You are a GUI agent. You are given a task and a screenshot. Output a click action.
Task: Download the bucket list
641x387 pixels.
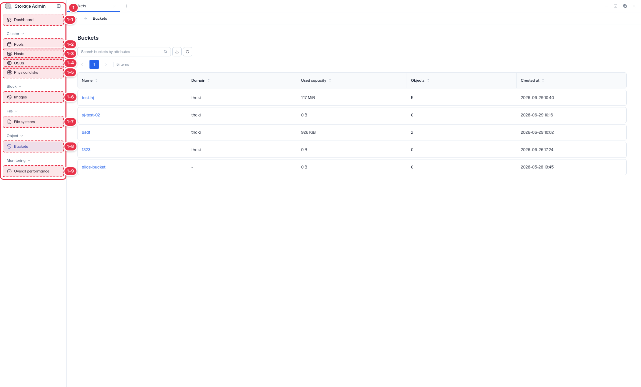tap(177, 52)
